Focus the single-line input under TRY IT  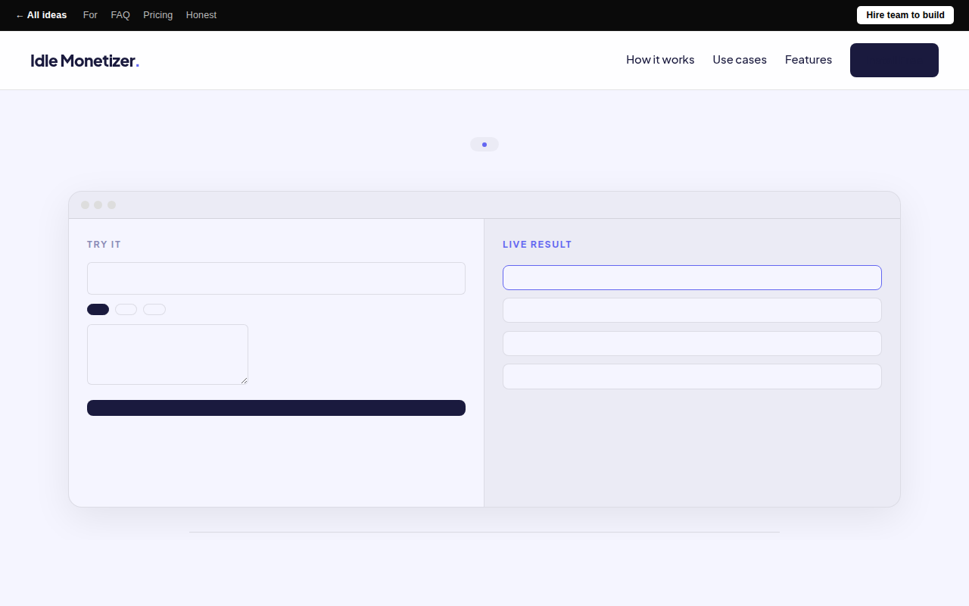pos(276,278)
